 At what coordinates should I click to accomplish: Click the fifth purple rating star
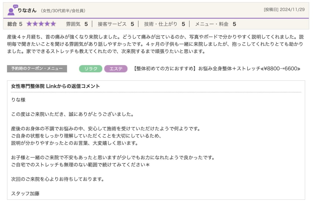point(53,24)
